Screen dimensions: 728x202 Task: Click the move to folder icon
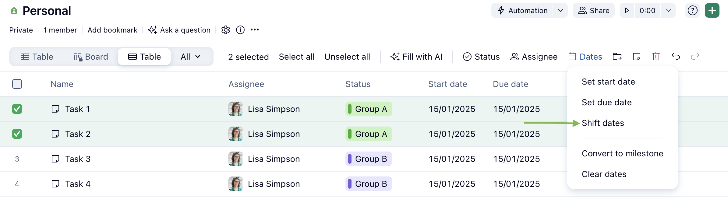pos(617,57)
